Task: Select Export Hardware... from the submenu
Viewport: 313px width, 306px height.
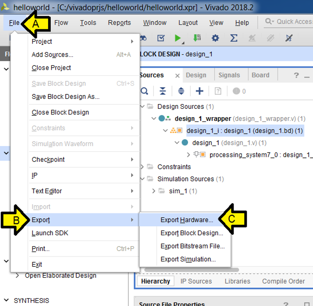Action: click(x=187, y=220)
